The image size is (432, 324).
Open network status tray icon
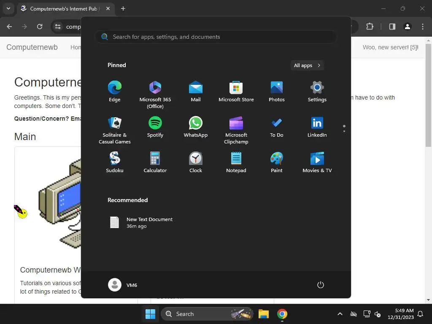point(367,314)
